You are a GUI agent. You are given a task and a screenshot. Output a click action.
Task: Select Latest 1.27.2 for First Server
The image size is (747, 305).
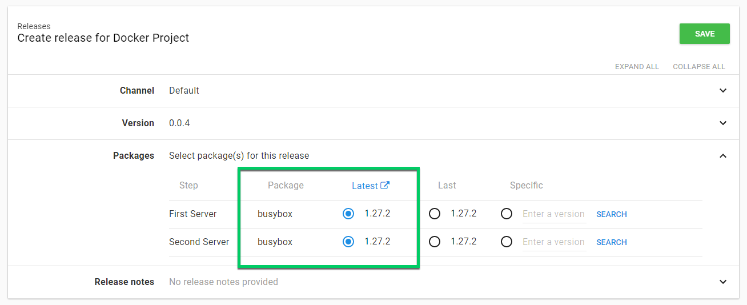pos(348,214)
